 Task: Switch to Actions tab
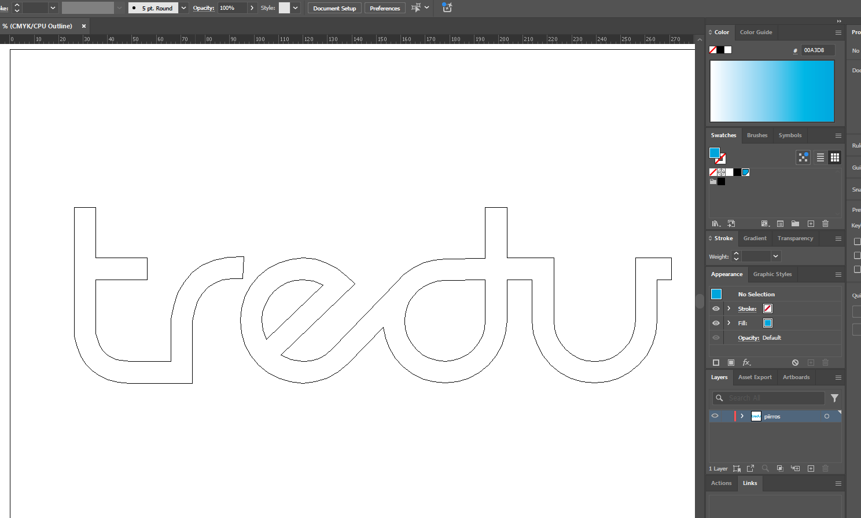pos(721,483)
